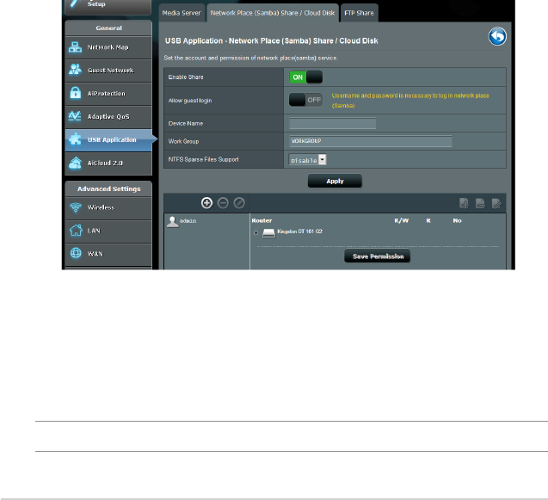This screenshot has width=548, height=500.
Task: Click the modify folder icon
Action: pos(496,203)
